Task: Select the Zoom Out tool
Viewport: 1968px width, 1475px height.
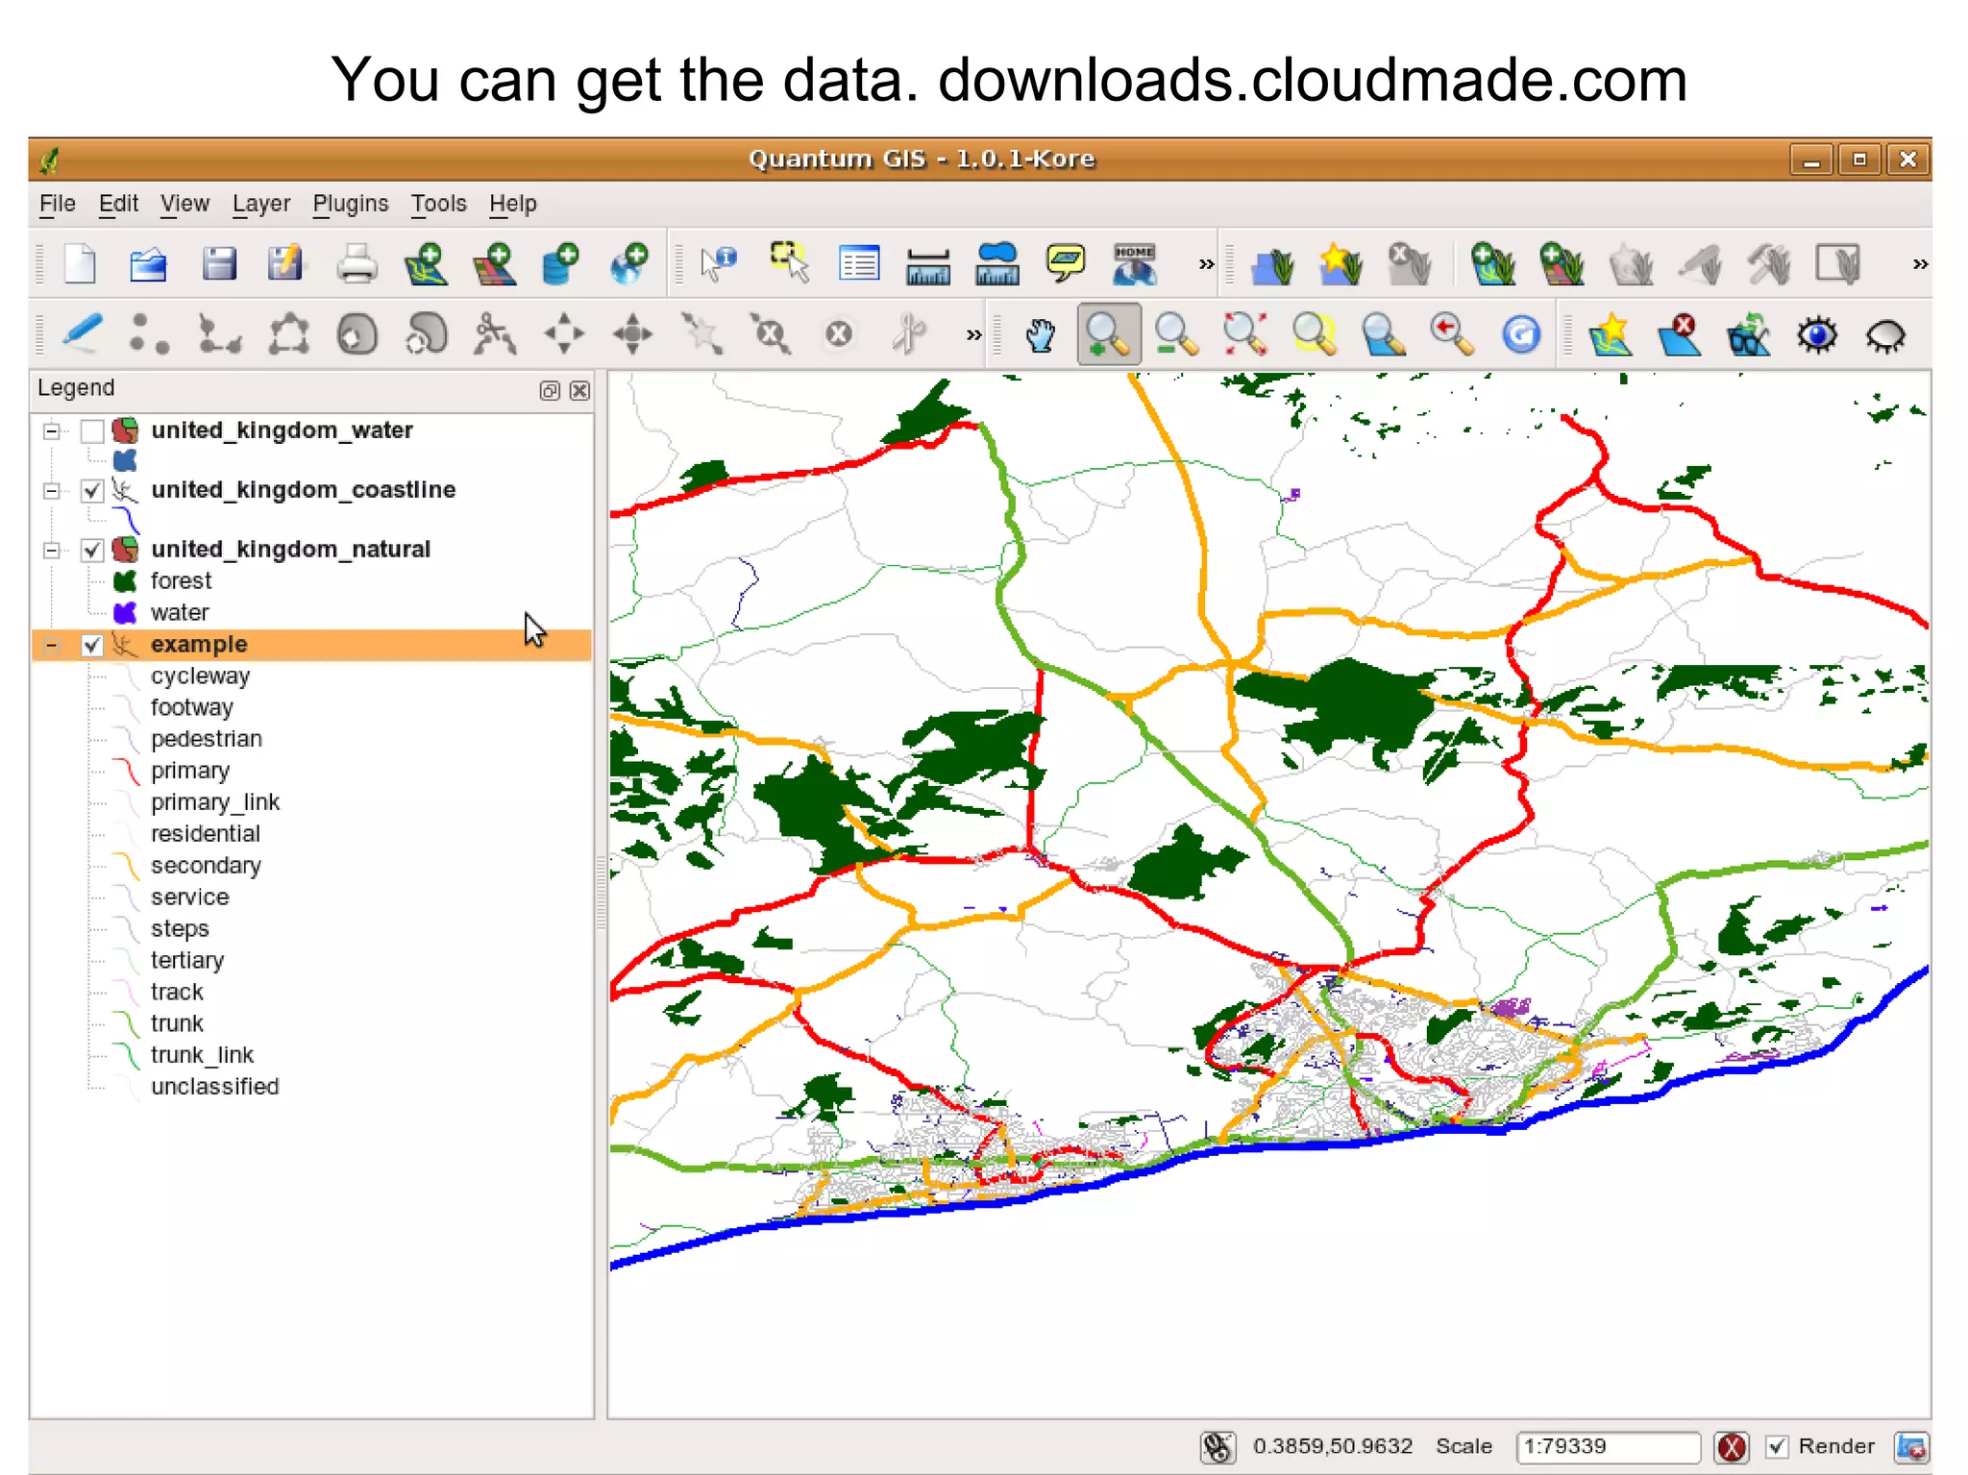Action: pyautogui.click(x=1176, y=335)
